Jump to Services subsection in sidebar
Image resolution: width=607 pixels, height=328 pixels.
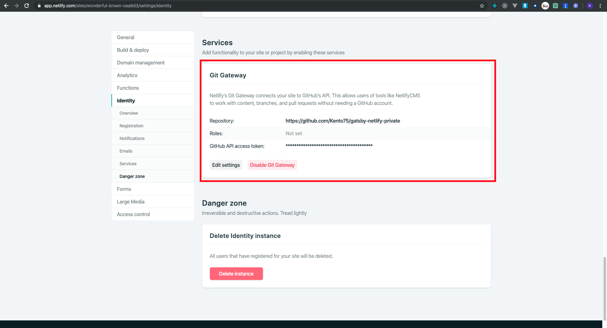[153, 164]
